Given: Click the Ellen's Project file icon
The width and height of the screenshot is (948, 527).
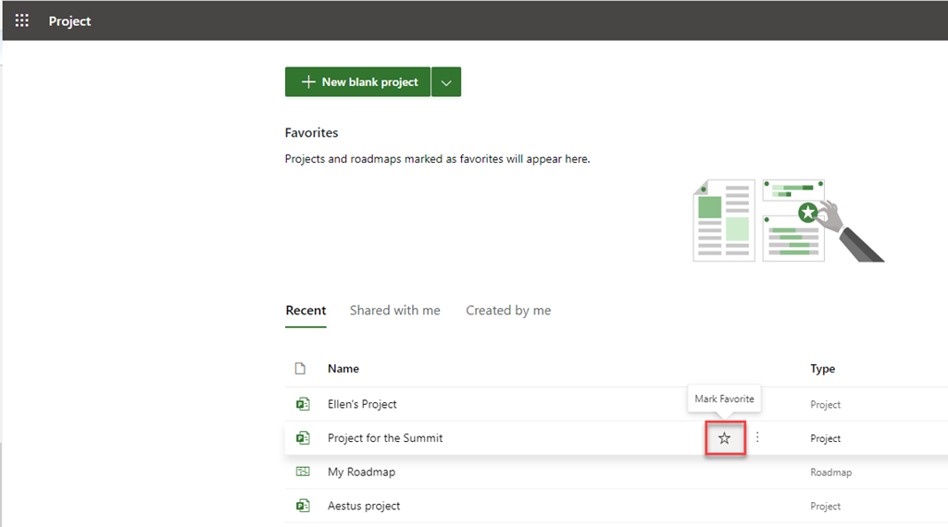Looking at the screenshot, I should [302, 404].
